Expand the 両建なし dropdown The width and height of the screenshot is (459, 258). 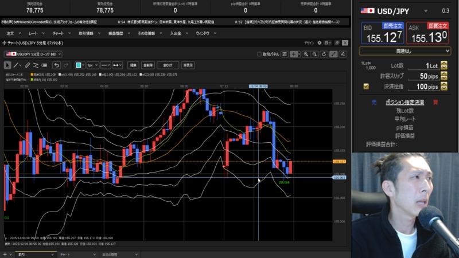(404, 51)
